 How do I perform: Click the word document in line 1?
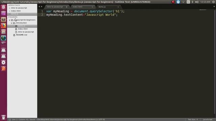[81, 11]
